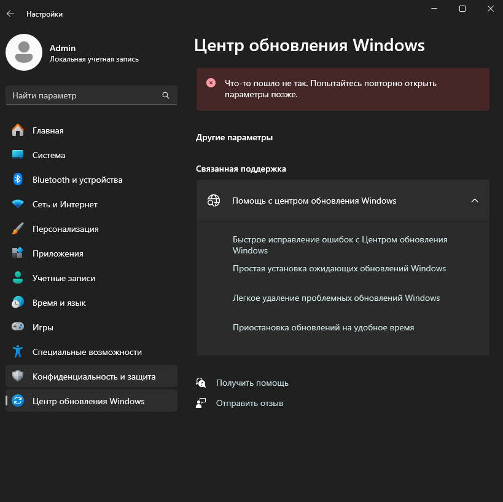
Task: Click the Отправить отзыв feedback icon
Action: 201,403
